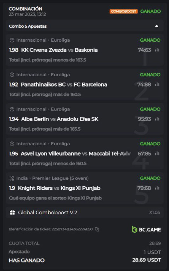The height and width of the screenshot is (271, 169).
Task: Open stats icon for Alba Berlín match
Action: click(x=157, y=119)
